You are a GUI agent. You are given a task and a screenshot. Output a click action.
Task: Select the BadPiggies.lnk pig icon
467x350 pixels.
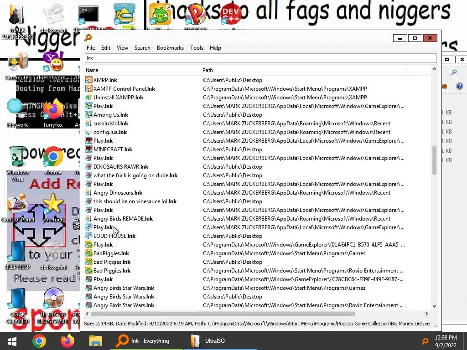point(88,253)
